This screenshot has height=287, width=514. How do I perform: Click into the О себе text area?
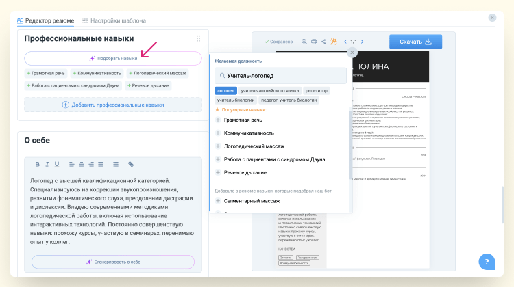113,211
